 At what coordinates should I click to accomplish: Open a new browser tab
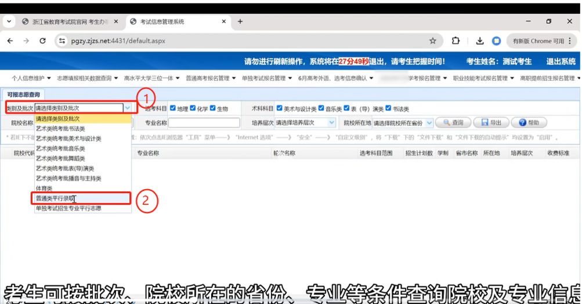[x=240, y=21]
